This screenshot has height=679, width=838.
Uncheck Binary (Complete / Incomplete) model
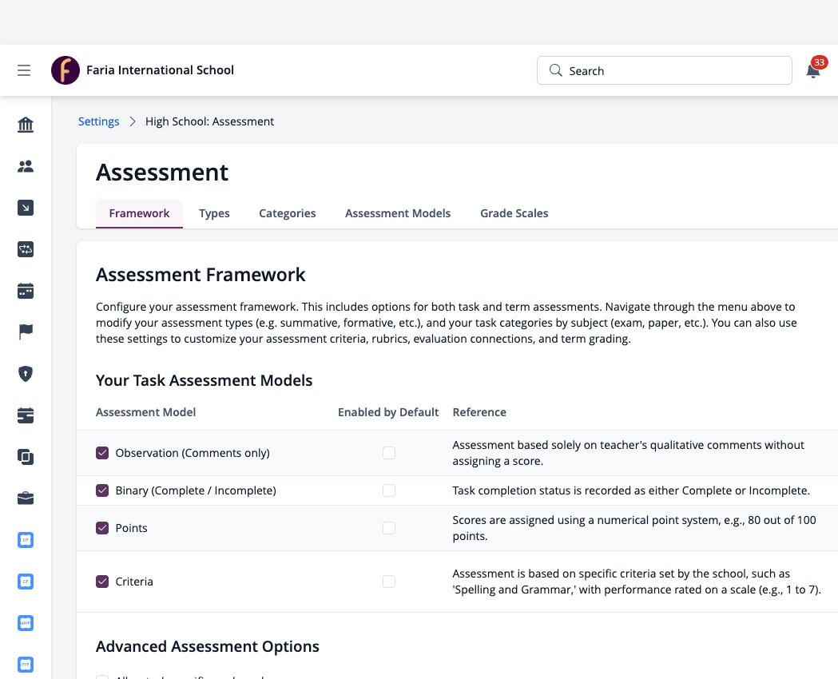[102, 490]
